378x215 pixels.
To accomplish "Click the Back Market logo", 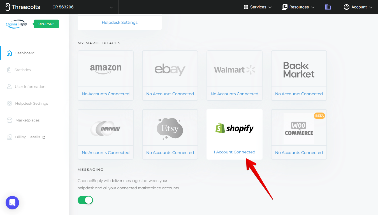I will coord(299,70).
